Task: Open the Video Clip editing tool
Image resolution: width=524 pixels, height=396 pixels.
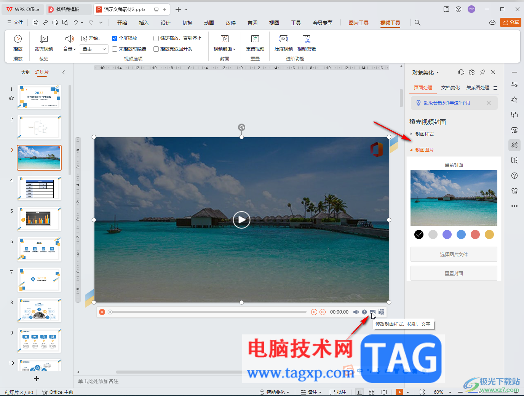Action: tap(307, 43)
